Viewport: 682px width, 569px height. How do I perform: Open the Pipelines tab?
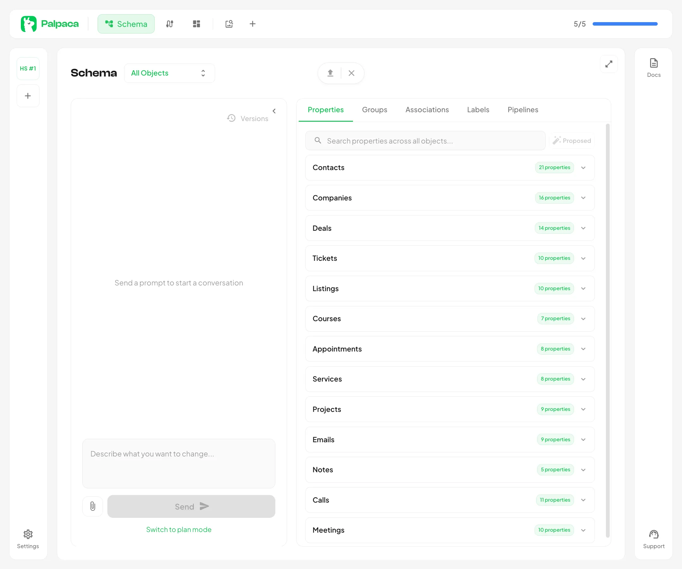(523, 110)
